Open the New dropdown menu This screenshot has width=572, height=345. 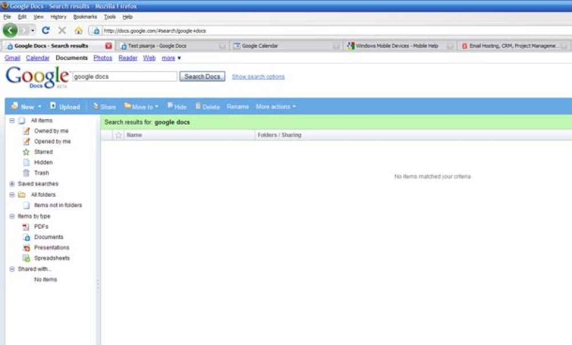(26, 106)
